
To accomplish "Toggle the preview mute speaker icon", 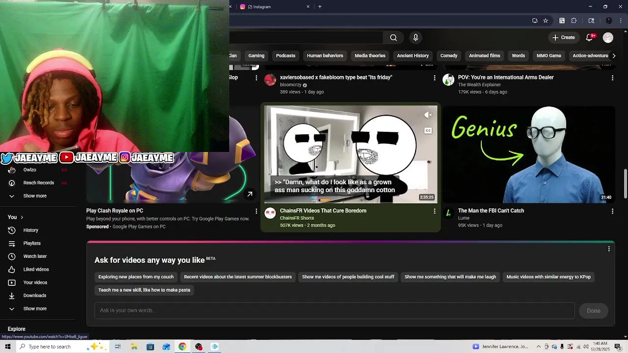I will [428, 115].
